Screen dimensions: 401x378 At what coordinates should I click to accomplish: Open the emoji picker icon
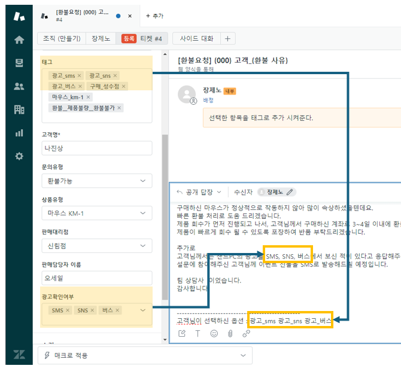point(214,334)
